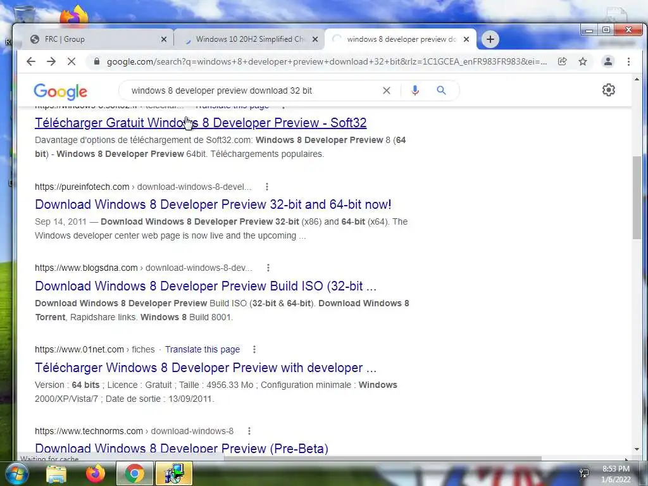Switch to Chrome in the taskbar
Image resolution: width=648 pixels, height=486 pixels.
click(x=134, y=474)
